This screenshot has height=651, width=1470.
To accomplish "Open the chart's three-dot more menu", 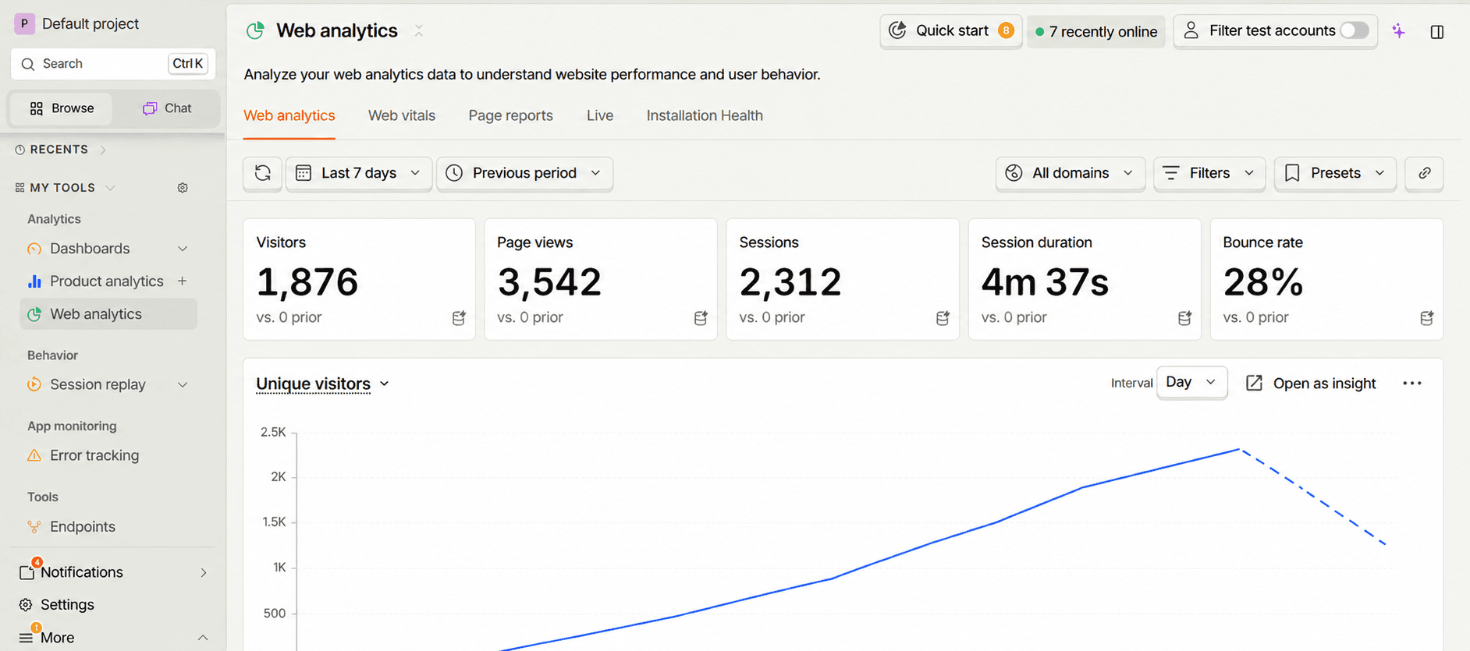I will click(1411, 383).
